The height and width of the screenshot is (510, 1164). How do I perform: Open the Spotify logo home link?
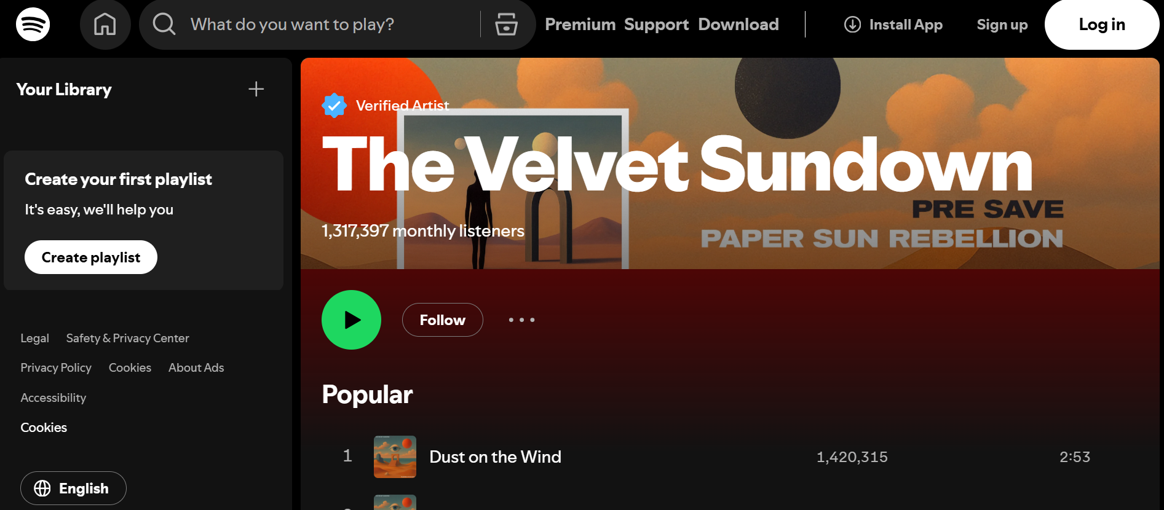point(33,25)
